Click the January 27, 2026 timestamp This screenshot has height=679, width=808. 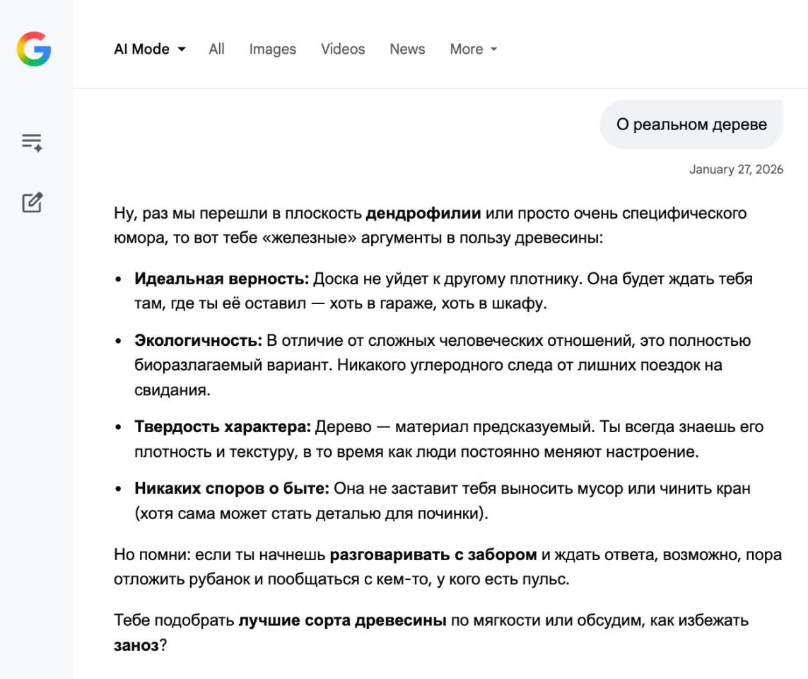pos(736,170)
